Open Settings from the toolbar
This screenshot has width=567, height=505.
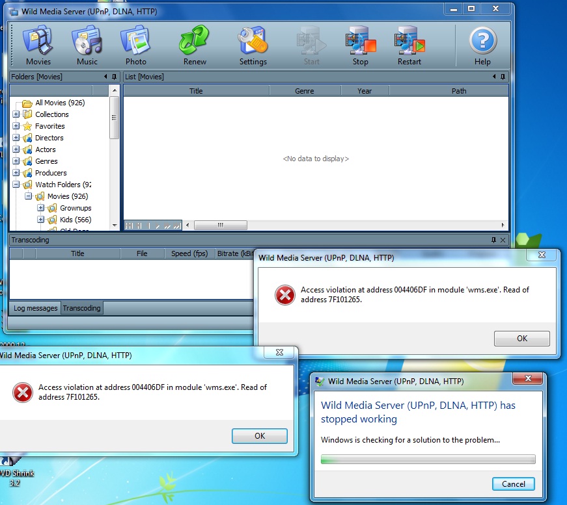[x=253, y=45]
